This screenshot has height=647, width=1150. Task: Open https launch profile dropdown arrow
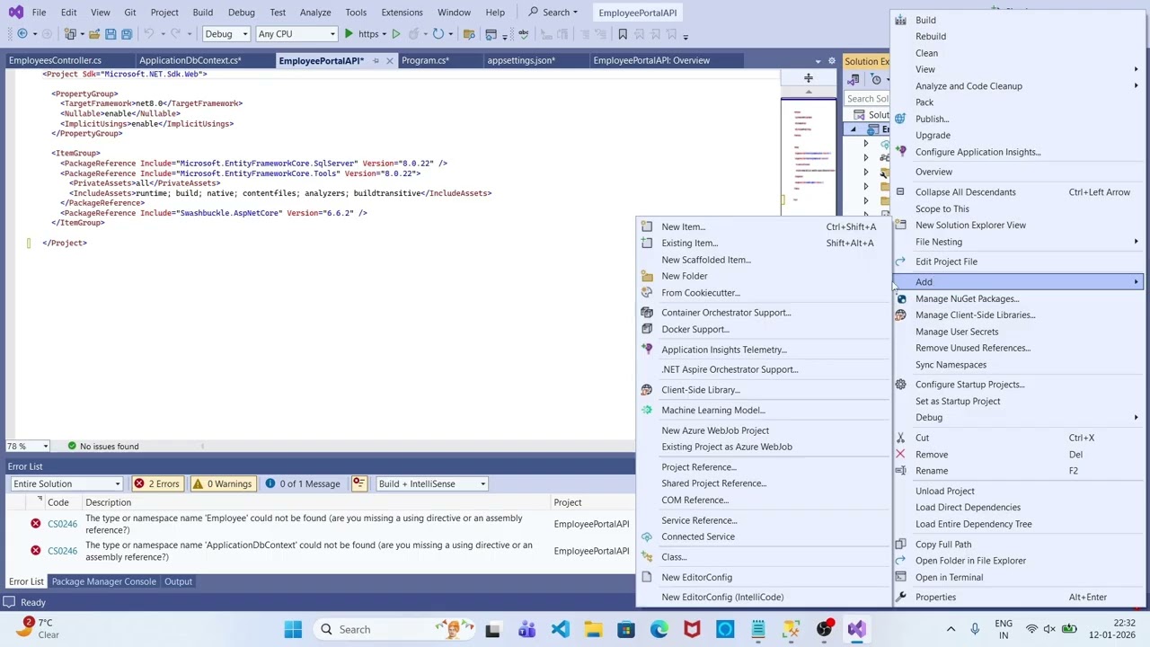coord(384,34)
